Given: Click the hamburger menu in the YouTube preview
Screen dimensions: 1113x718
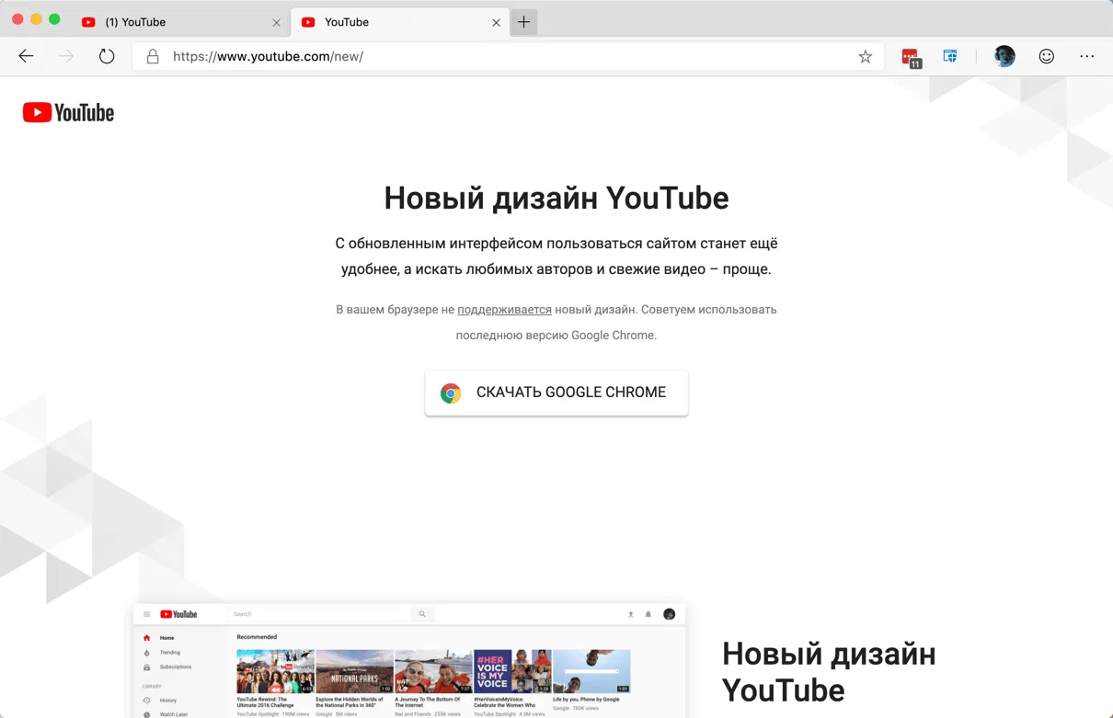Looking at the screenshot, I should coord(148,613).
